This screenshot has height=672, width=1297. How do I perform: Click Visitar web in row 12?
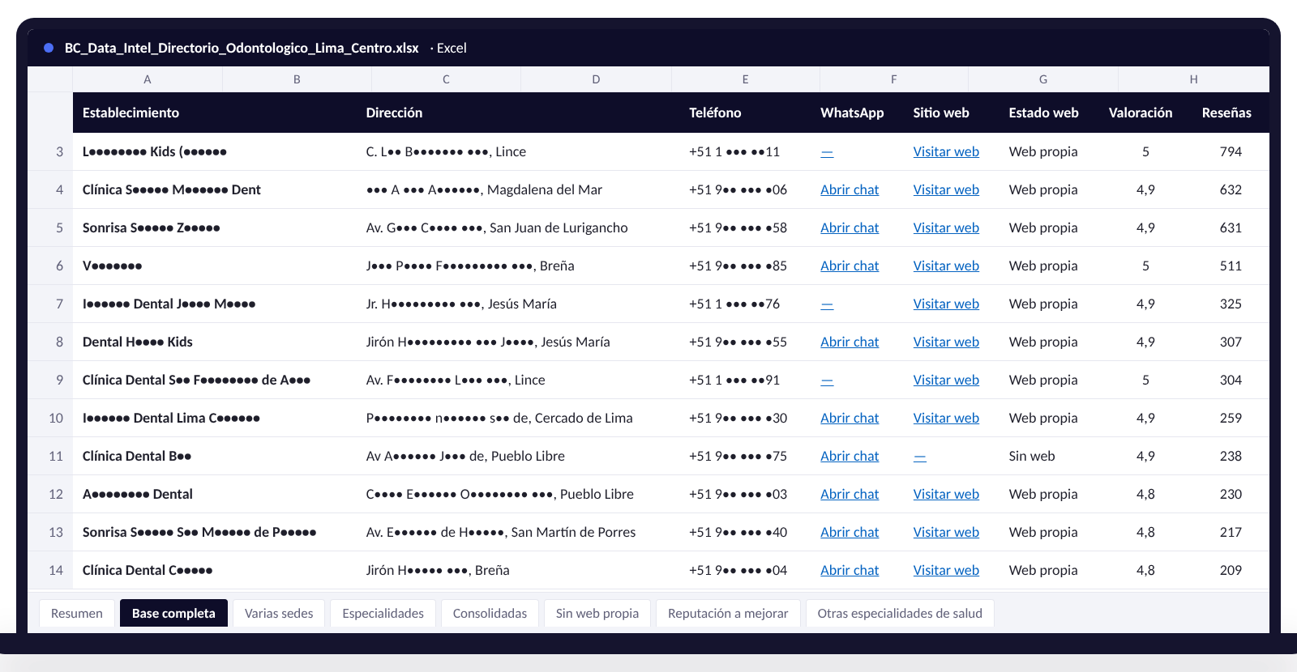tap(946, 494)
